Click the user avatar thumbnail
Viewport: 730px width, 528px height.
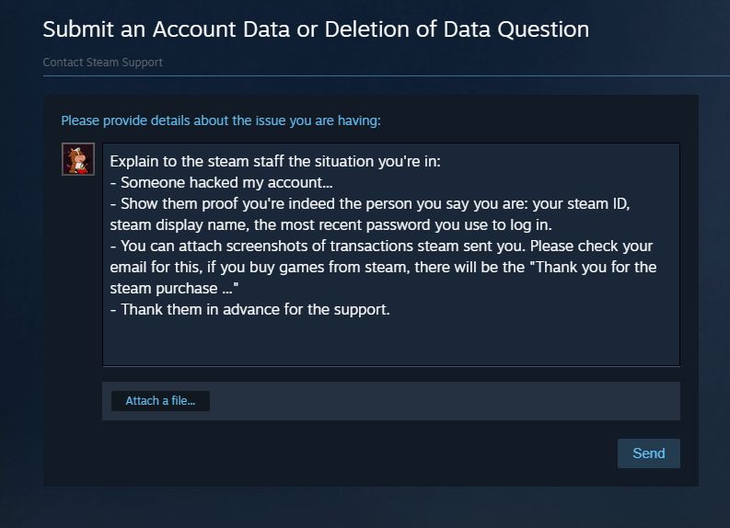(78, 159)
